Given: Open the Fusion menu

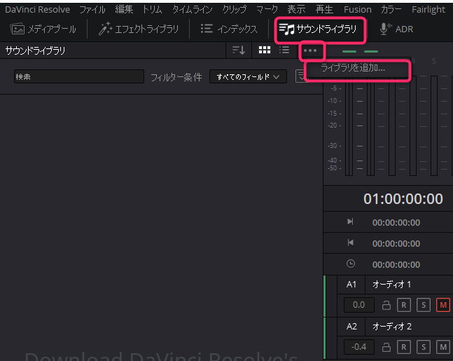Looking at the screenshot, I should pyautogui.click(x=358, y=10).
